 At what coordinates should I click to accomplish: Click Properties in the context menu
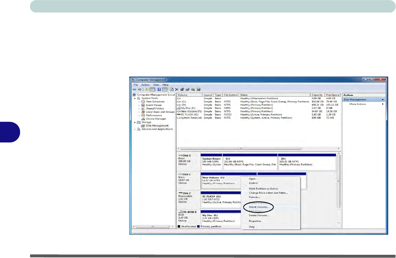click(255, 221)
